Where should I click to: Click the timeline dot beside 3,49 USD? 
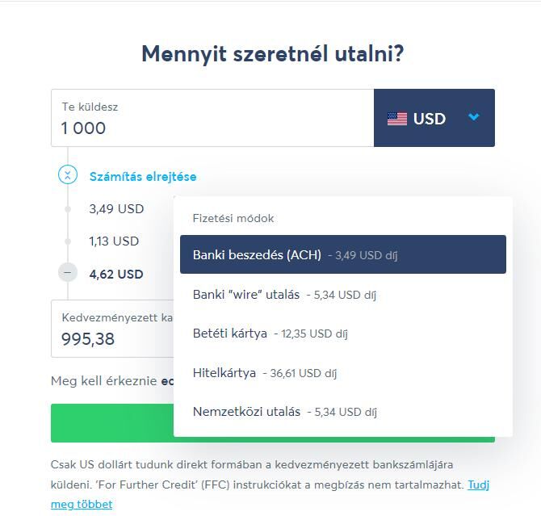click(68, 209)
